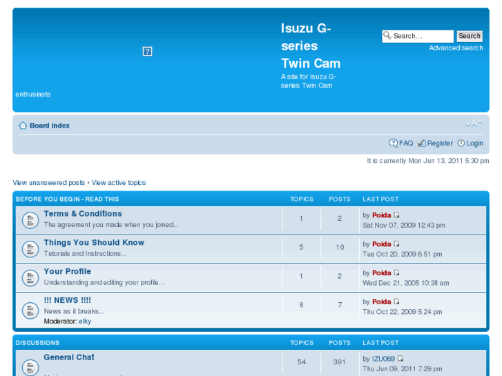Open the Your Profile forum
The image size is (502, 376).
point(67,271)
